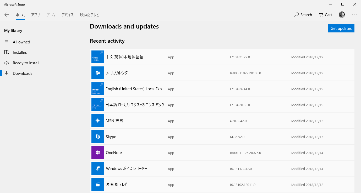Image resolution: width=361 pixels, height=193 pixels.
Task: Go back with the back arrow
Action: point(7,15)
